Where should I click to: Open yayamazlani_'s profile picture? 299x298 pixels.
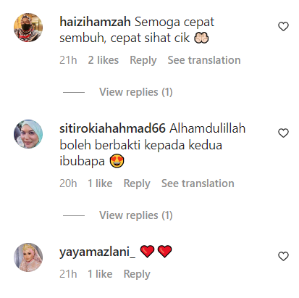(28, 257)
